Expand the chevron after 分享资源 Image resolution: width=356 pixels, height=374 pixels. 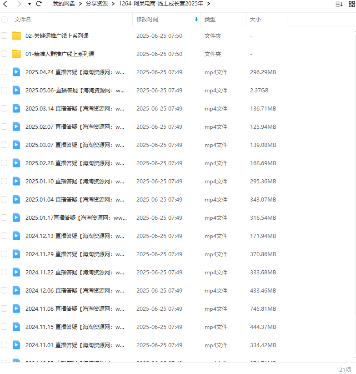(x=113, y=4)
